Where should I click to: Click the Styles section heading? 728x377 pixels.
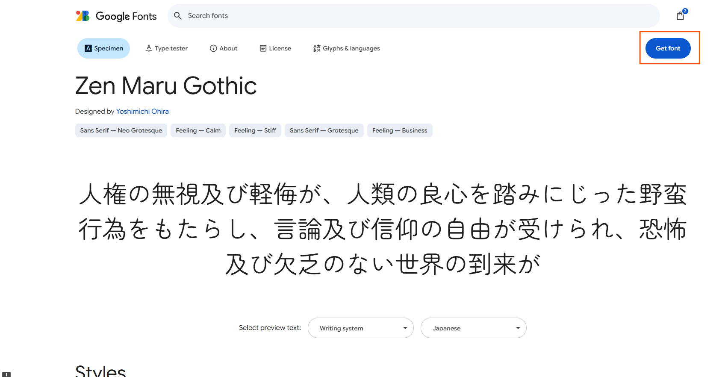point(100,371)
